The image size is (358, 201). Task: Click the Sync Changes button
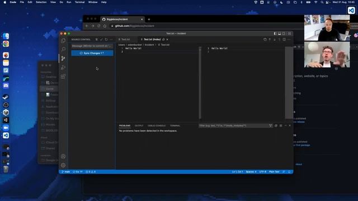tap(92, 53)
